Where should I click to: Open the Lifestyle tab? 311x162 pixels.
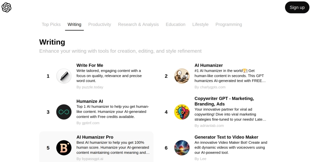point(200,24)
